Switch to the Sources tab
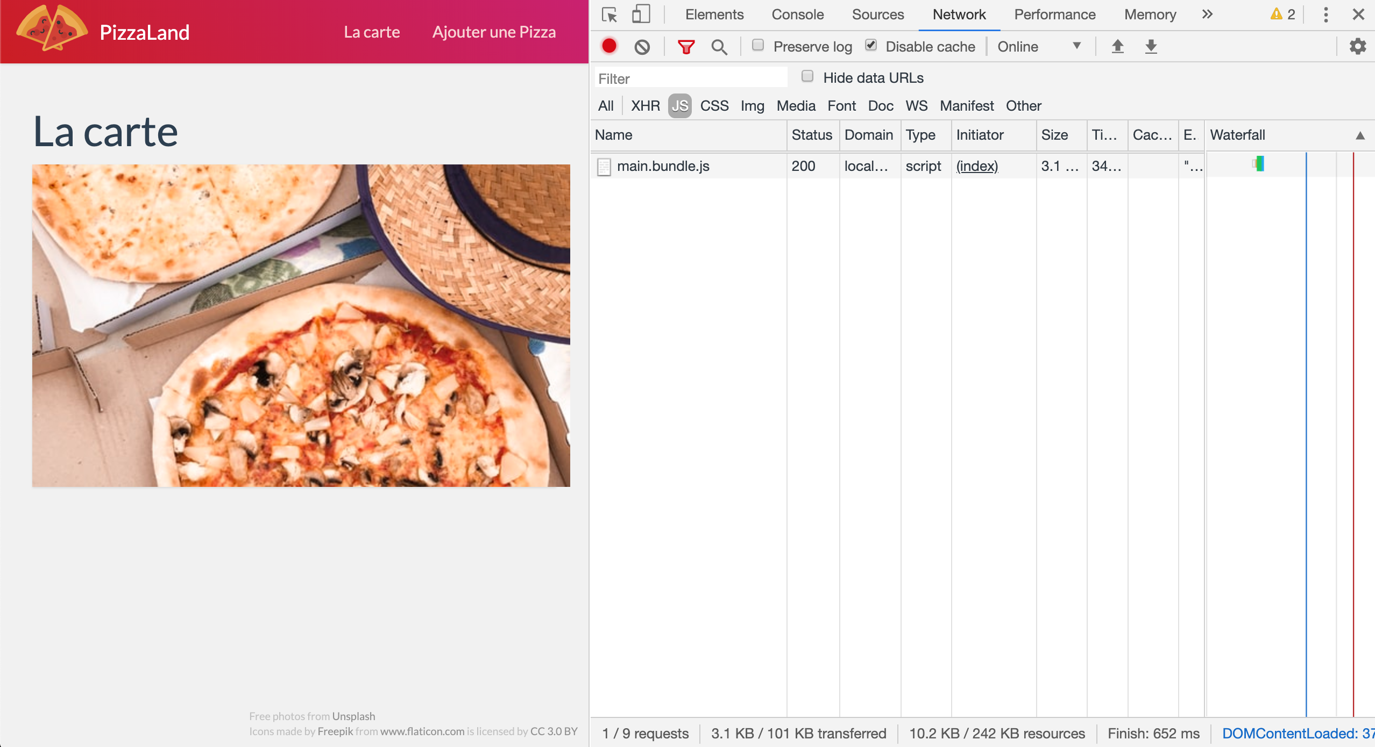This screenshot has width=1375, height=747. (x=878, y=15)
